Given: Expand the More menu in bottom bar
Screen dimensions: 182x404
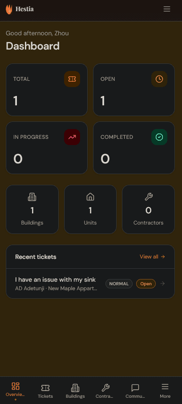Looking at the screenshot, I should pos(165,391).
